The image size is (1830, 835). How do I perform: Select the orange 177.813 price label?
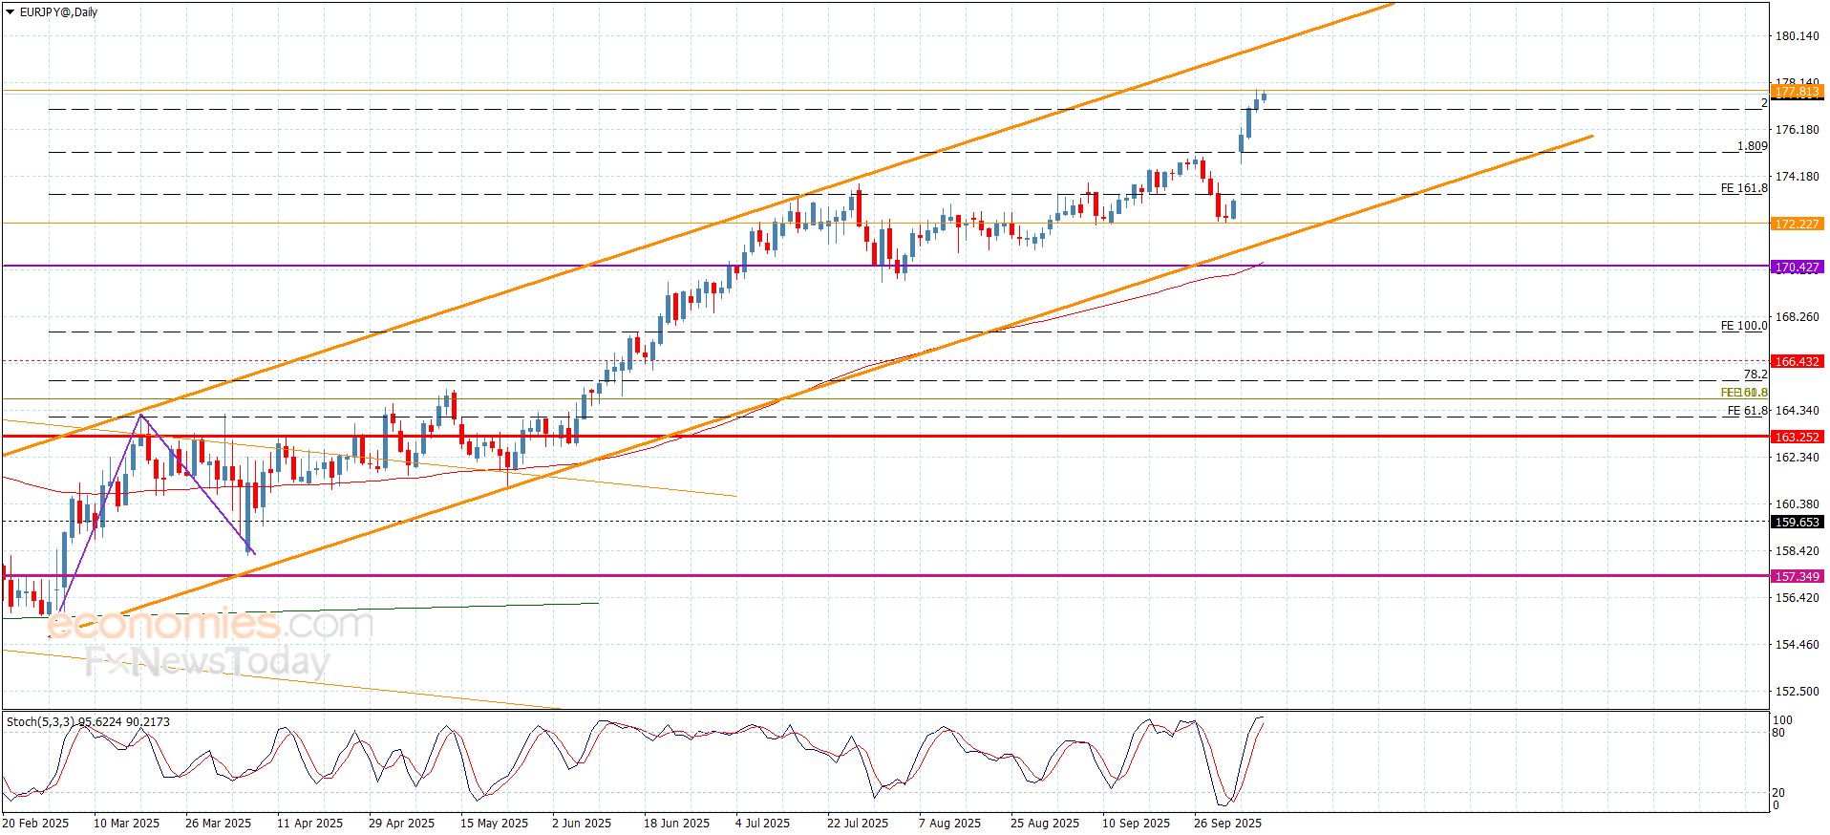click(x=1797, y=92)
